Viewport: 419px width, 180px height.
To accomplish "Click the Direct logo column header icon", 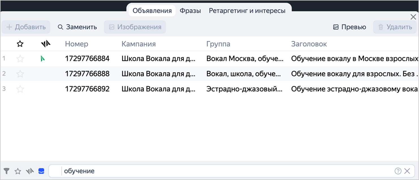I will coord(46,44).
